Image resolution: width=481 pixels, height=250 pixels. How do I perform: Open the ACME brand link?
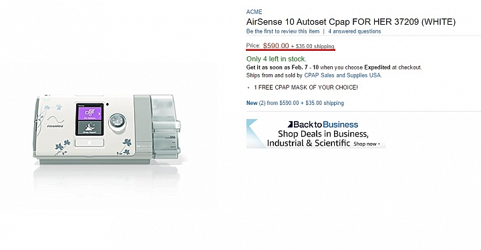254,11
